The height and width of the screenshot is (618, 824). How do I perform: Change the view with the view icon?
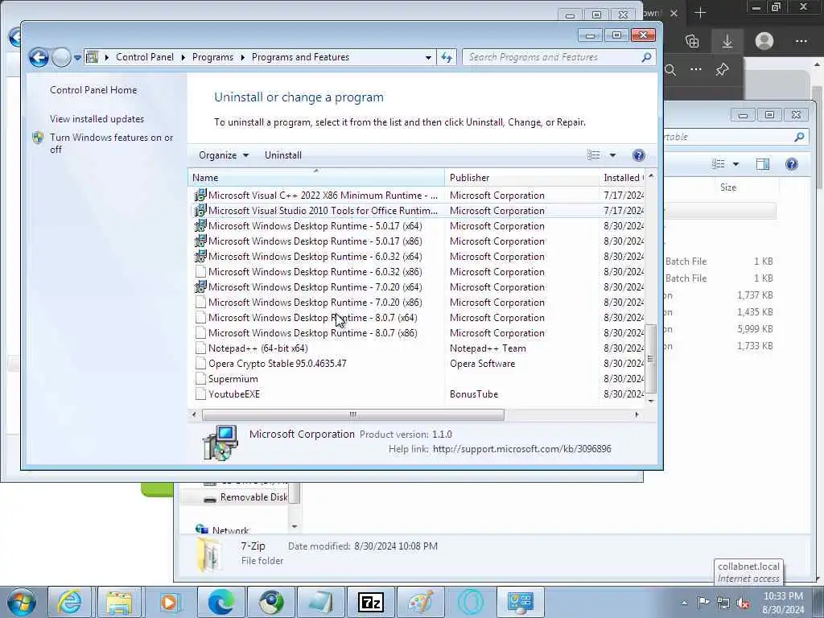[594, 155]
